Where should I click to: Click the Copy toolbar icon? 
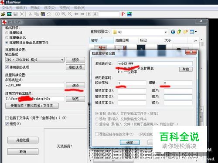[x=37, y=14]
